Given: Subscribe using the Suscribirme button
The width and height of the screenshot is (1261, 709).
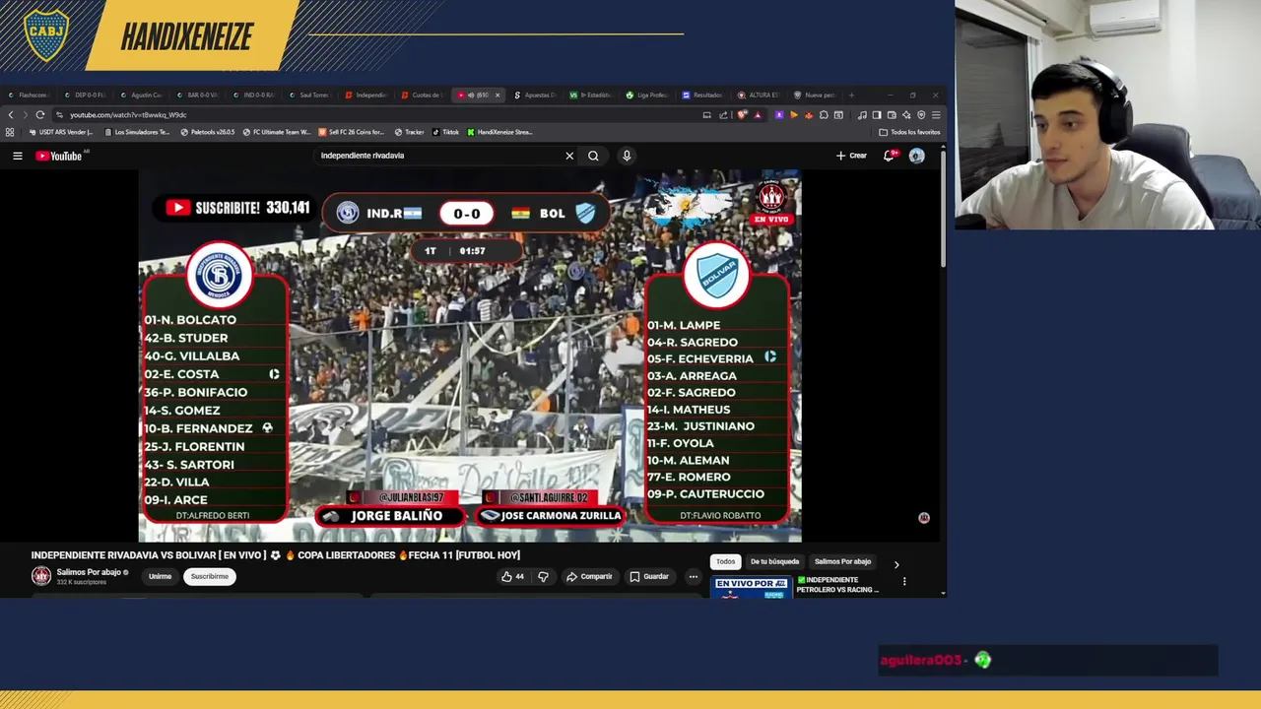Looking at the screenshot, I should (210, 576).
